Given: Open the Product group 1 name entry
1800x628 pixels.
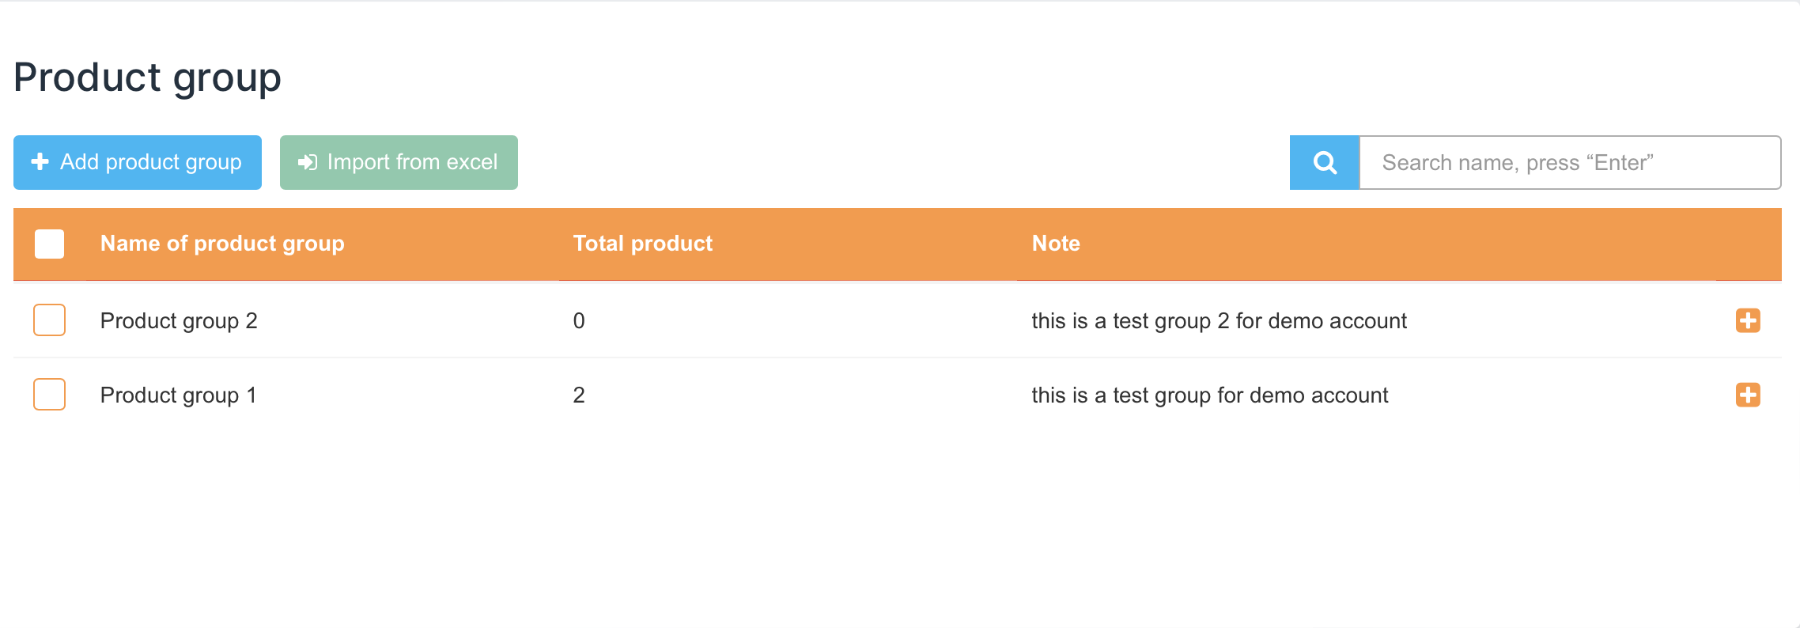Looking at the screenshot, I should [x=179, y=395].
